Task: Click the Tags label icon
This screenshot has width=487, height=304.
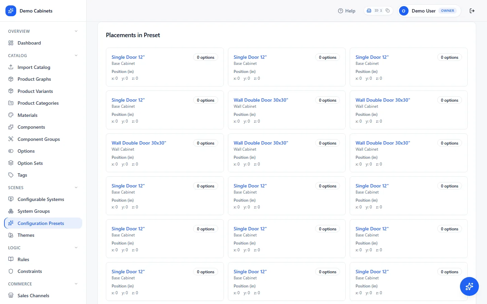Action: (11, 175)
